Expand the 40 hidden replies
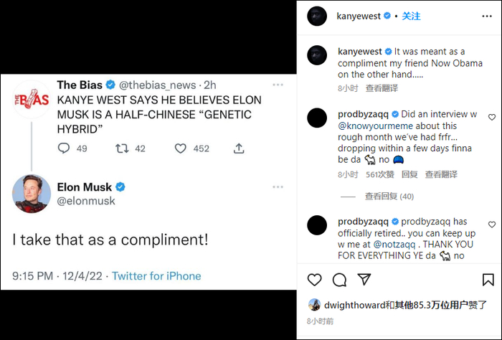 (389, 196)
